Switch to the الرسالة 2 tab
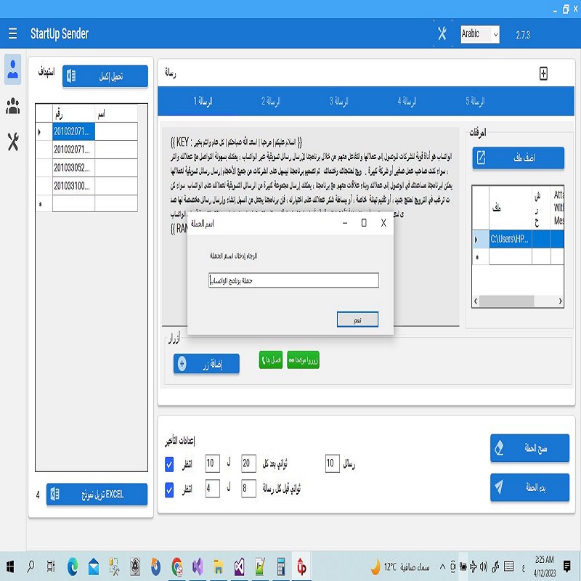This screenshot has height=581, width=581. (271, 101)
